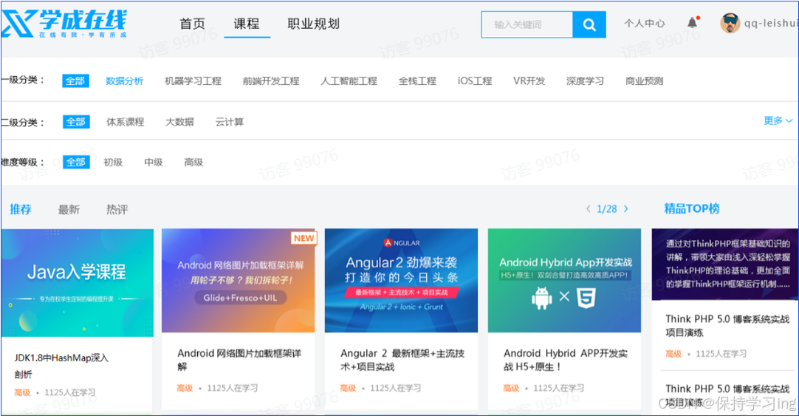The height and width of the screenshot is (416, 799).
Task: Open 个人中心 link
Action: 645,24
